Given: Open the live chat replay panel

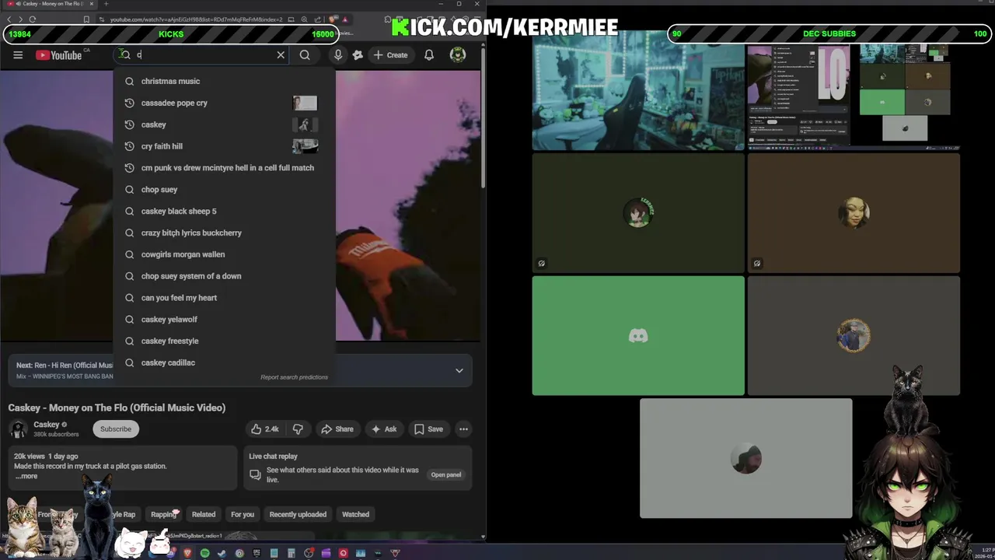Looking at the screenshot, I should coord(445,474).
